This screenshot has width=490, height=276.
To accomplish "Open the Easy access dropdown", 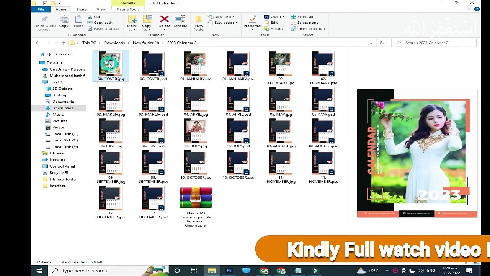I will (223, 23).
